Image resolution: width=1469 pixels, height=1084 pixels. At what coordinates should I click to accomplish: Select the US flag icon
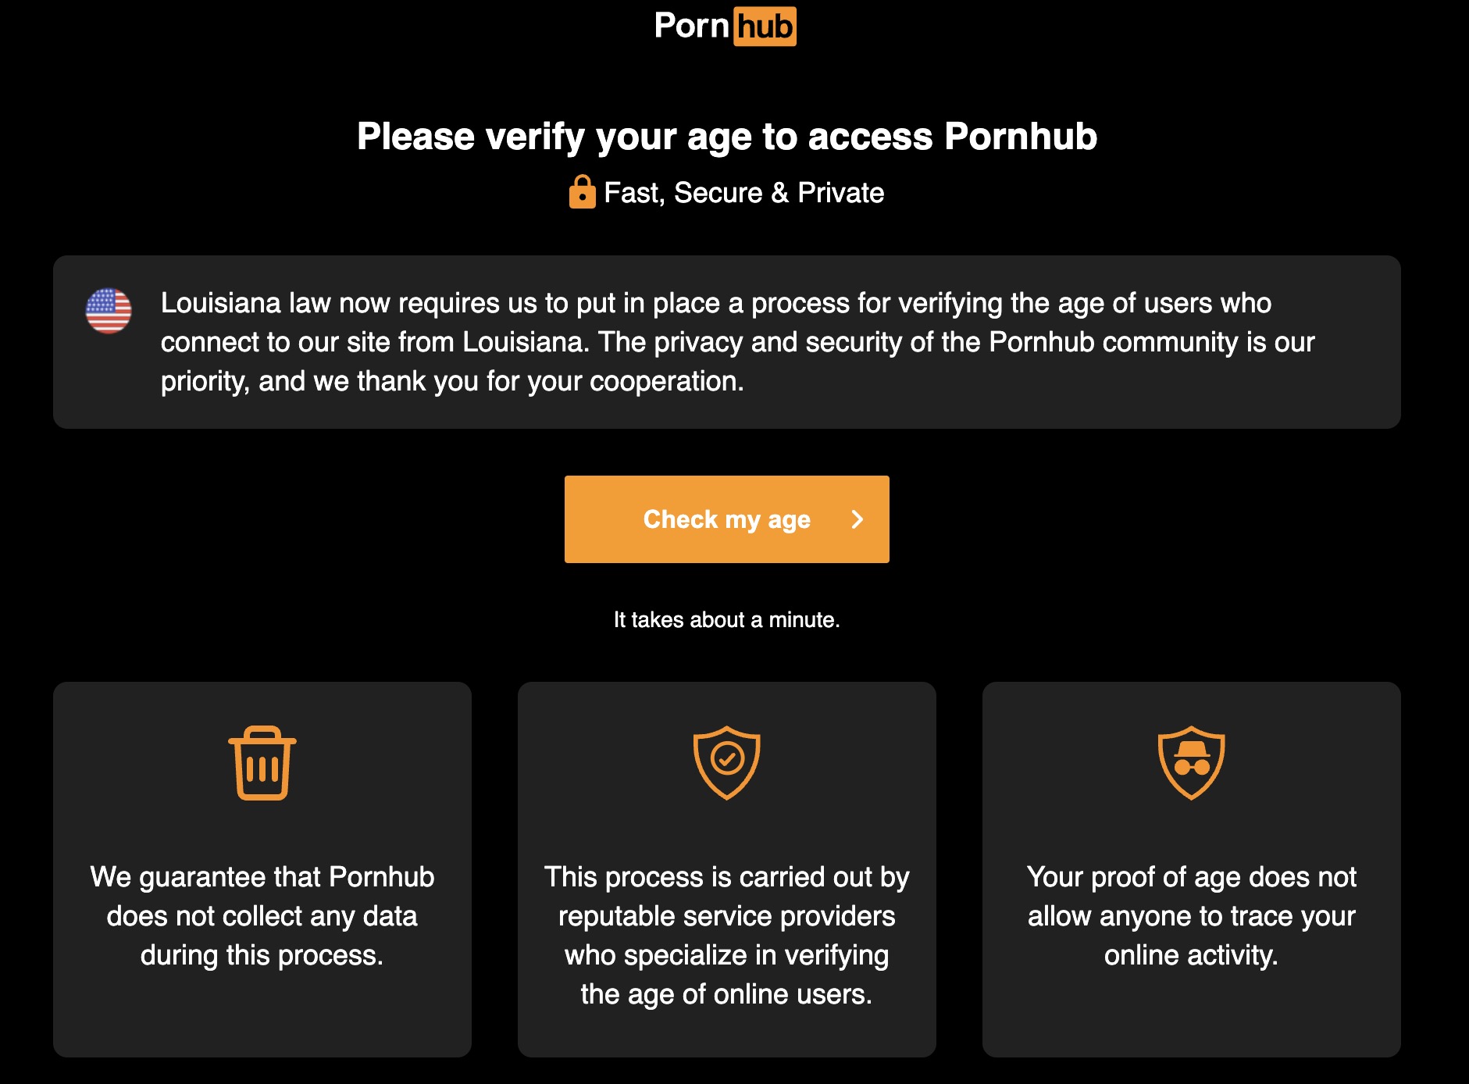pyautogui.click(x=109, y=312)
